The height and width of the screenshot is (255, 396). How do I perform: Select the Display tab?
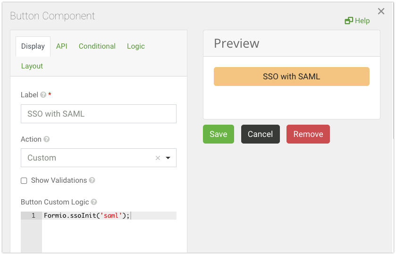pos(33,46)
